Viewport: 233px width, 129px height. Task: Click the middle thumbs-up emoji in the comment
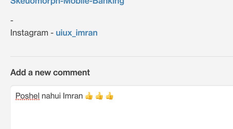tap(99, 96)
